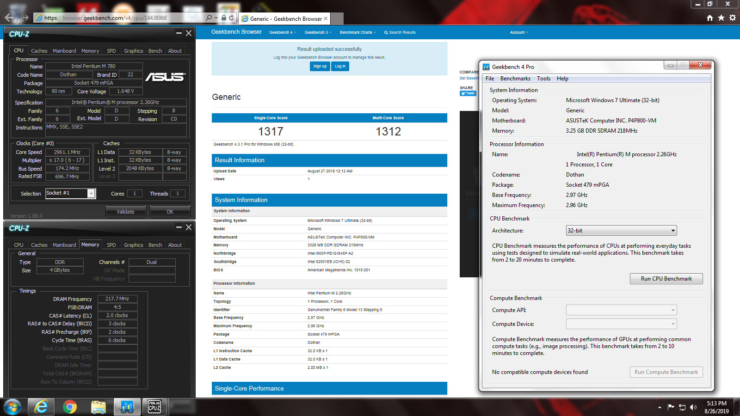Open the Windows Start orb
Image resolution: width=740 pixels, height=416 pixels.
(12, 407)
